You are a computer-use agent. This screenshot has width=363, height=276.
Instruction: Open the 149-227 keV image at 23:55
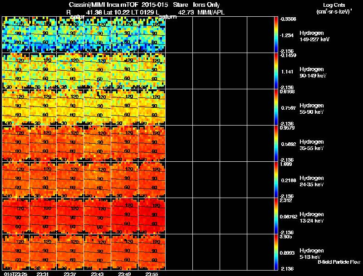(x=152, y=35)
